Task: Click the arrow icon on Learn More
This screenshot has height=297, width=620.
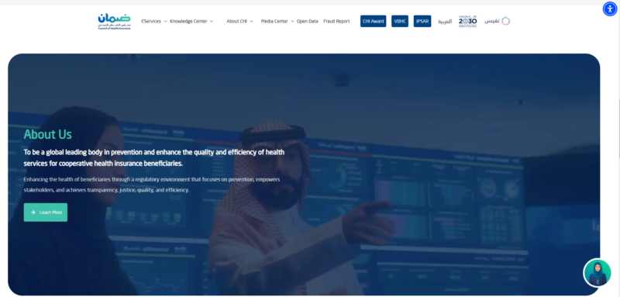Action: pos(33,212)
